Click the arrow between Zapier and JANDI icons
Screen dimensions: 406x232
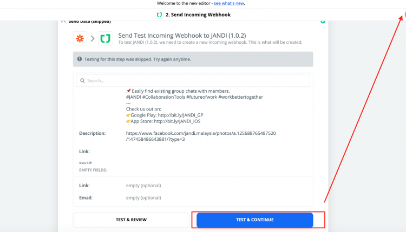[x=93, y=39]
